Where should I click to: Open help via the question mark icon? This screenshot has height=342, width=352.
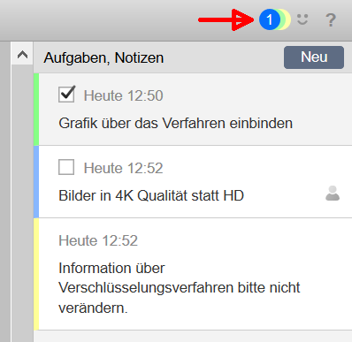pos(331,20)
